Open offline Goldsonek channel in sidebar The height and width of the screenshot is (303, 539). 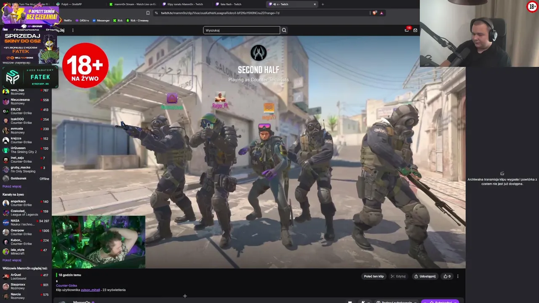point(25,179)
